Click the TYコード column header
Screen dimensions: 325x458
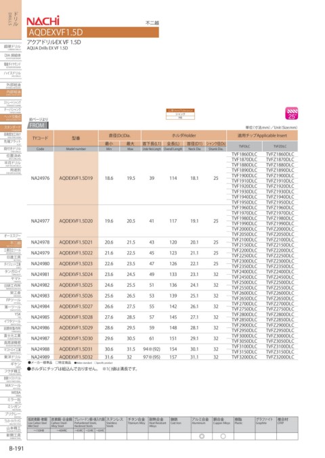[40, 141]
